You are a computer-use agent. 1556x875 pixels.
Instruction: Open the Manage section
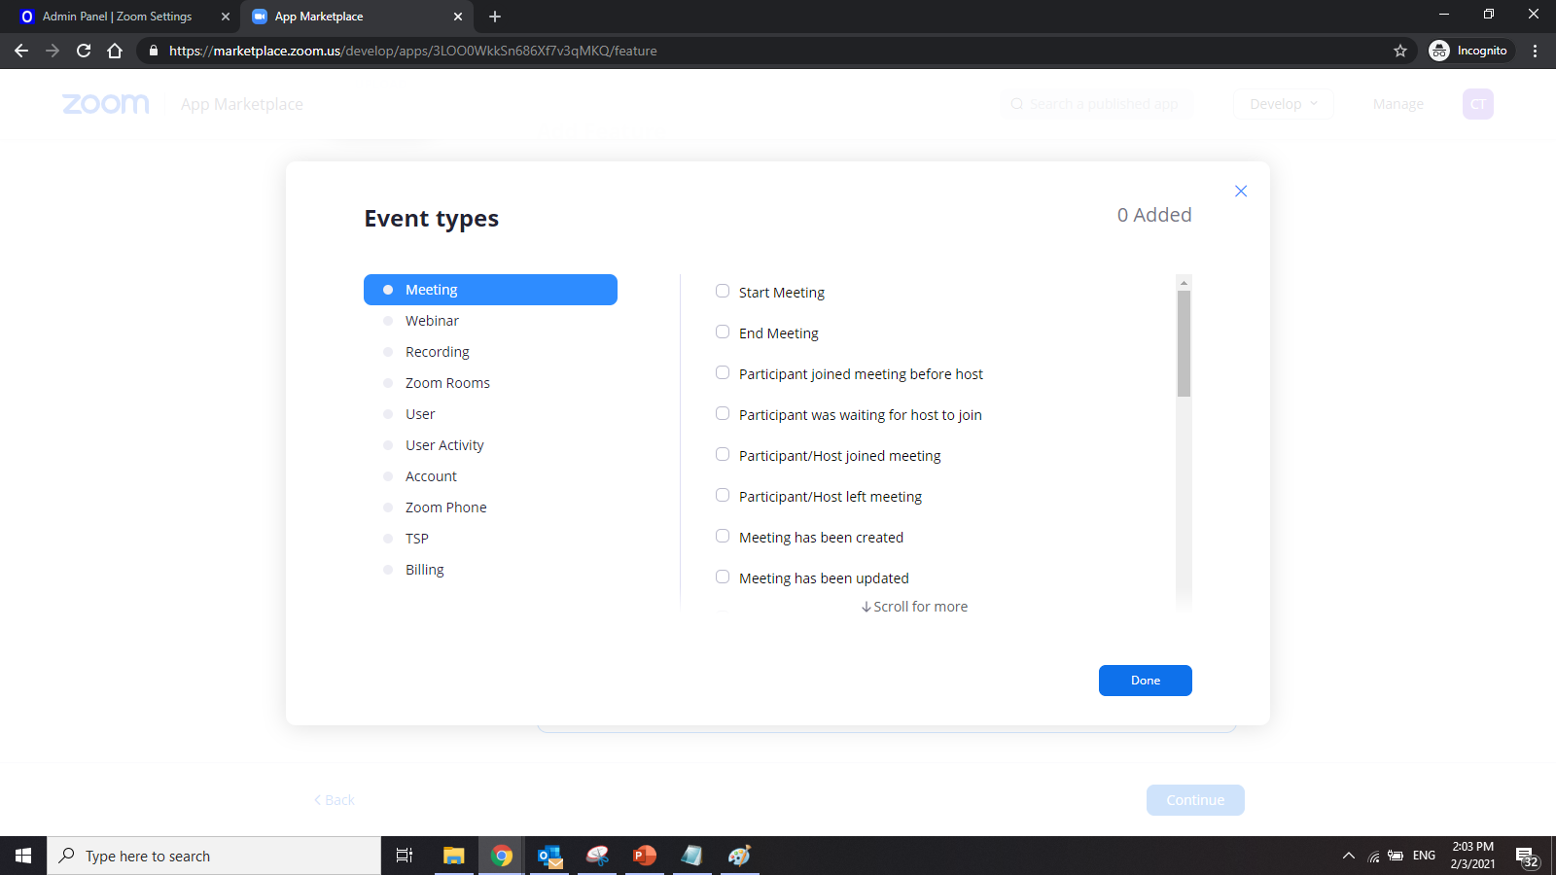tap(1397, 104)
